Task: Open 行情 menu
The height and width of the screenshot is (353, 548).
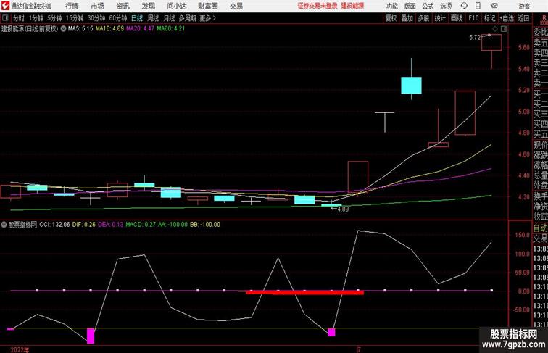Action: [x=72, y=6]
